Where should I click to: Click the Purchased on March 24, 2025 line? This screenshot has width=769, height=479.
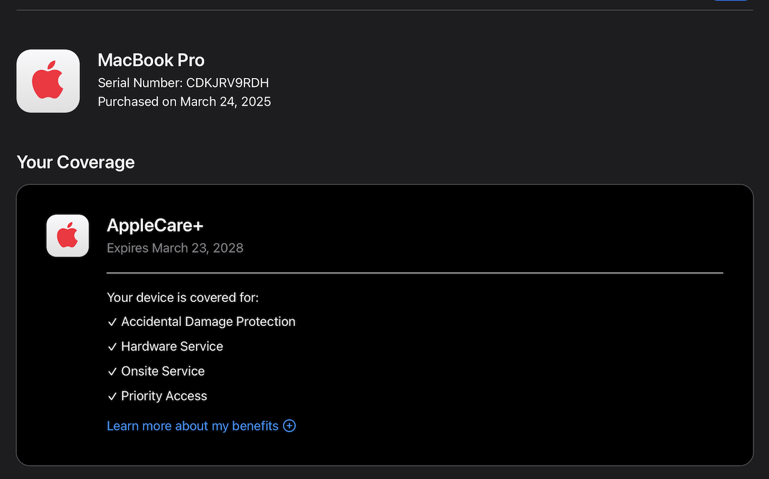point(184,101)
